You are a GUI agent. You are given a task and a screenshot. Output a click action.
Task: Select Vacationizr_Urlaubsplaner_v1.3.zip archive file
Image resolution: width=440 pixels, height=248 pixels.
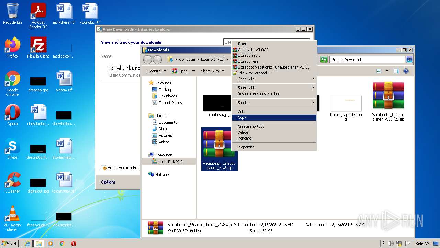tap(219, 149)
